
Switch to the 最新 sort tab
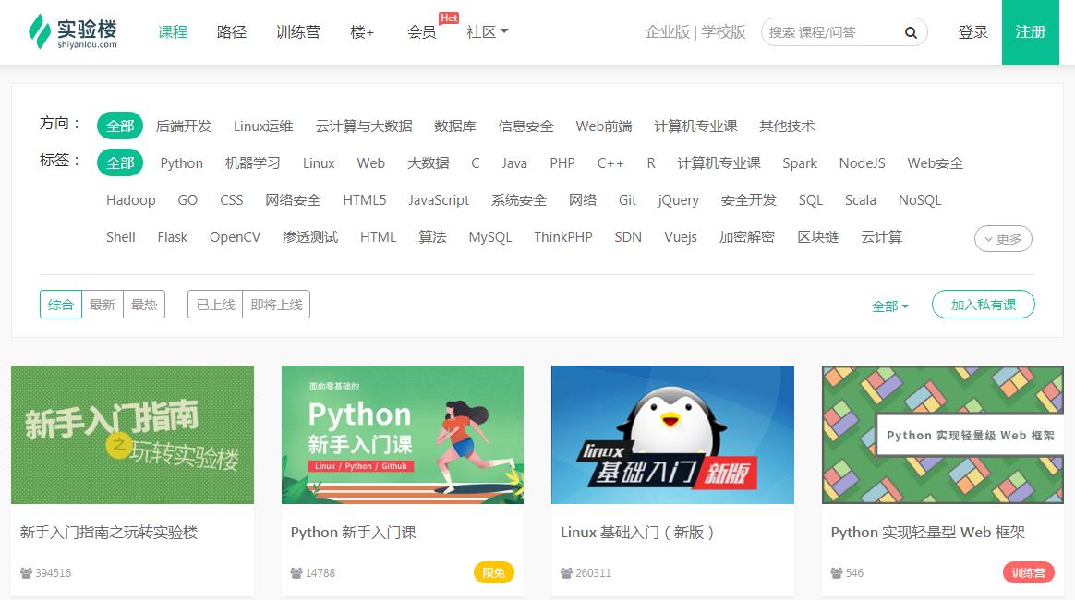click(102, 304)
